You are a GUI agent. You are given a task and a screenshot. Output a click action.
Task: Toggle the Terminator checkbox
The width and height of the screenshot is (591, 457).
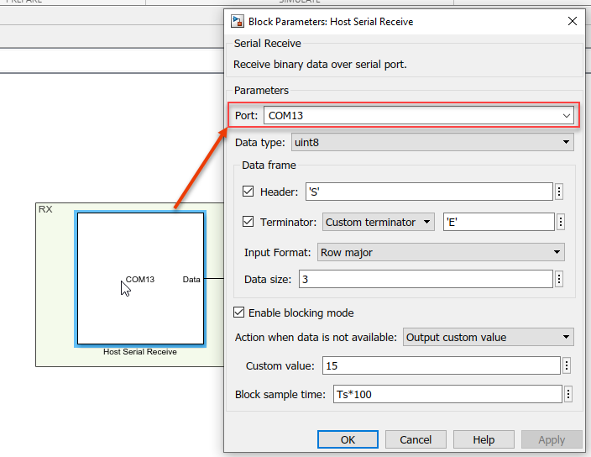(248, 221)
